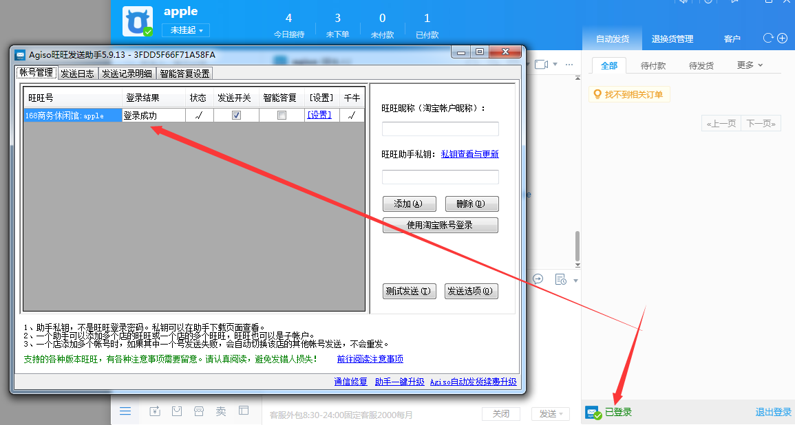The image size is (795, 425).
Task: Open the 发送 button dropdown arrow
Action: [x=562, y=414]
